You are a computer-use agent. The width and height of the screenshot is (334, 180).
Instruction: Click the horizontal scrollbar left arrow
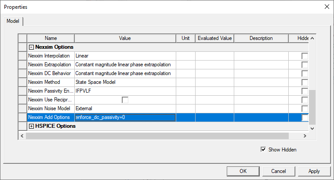tap(22, 136)
